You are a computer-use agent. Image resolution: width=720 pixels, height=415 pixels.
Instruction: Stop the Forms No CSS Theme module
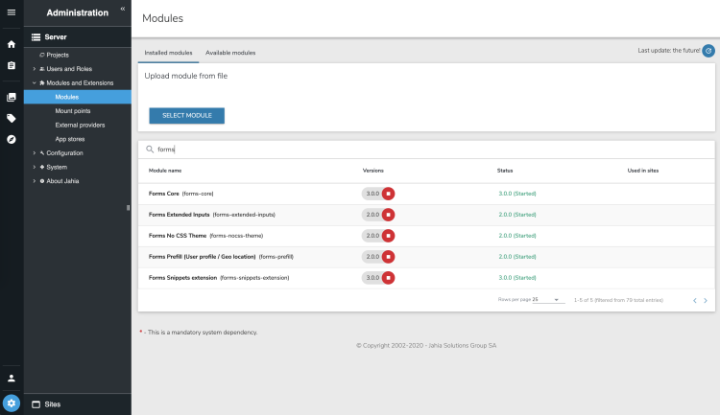tap(388, 236)
